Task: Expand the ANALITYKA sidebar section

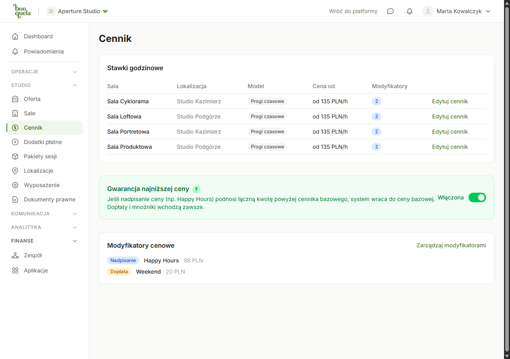Action: (x=75, y=227)
